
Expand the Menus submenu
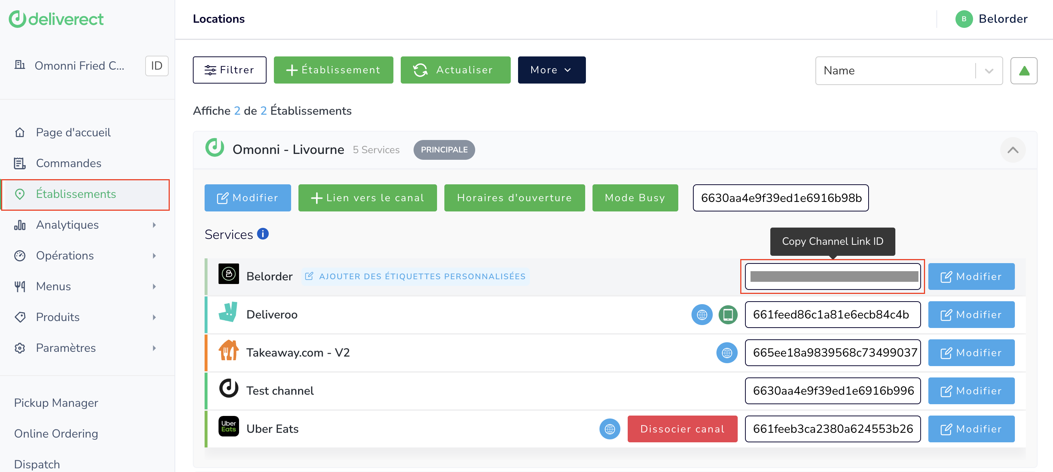pyautogui.click(x=154, y=287)
